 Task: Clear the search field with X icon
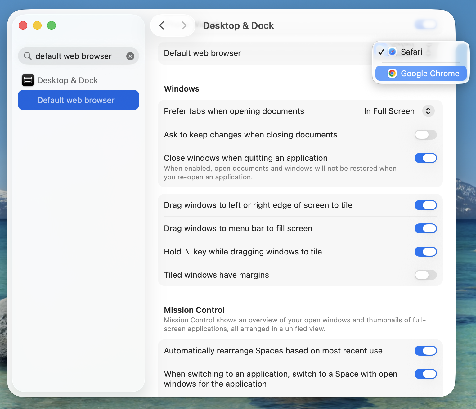click(x=130, y=56)
